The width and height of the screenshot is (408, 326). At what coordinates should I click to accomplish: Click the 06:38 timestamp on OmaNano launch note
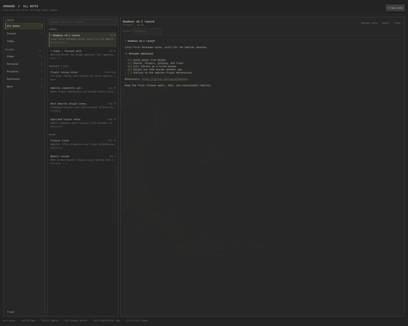point(113,35)
